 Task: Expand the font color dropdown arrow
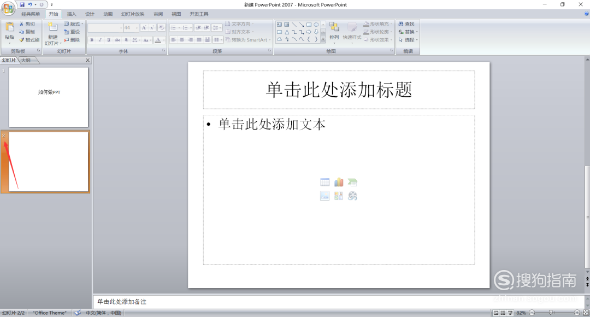[164, 40]
